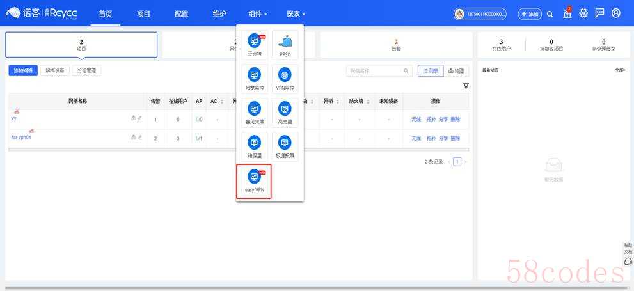Image resolution: width=634 pixels, height=291 pixels.
Task: Go to the 首页 tab
Action: (x=105, y=13)
